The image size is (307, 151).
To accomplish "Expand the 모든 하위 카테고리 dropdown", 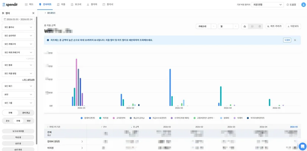I will click(x=18, y=52).
